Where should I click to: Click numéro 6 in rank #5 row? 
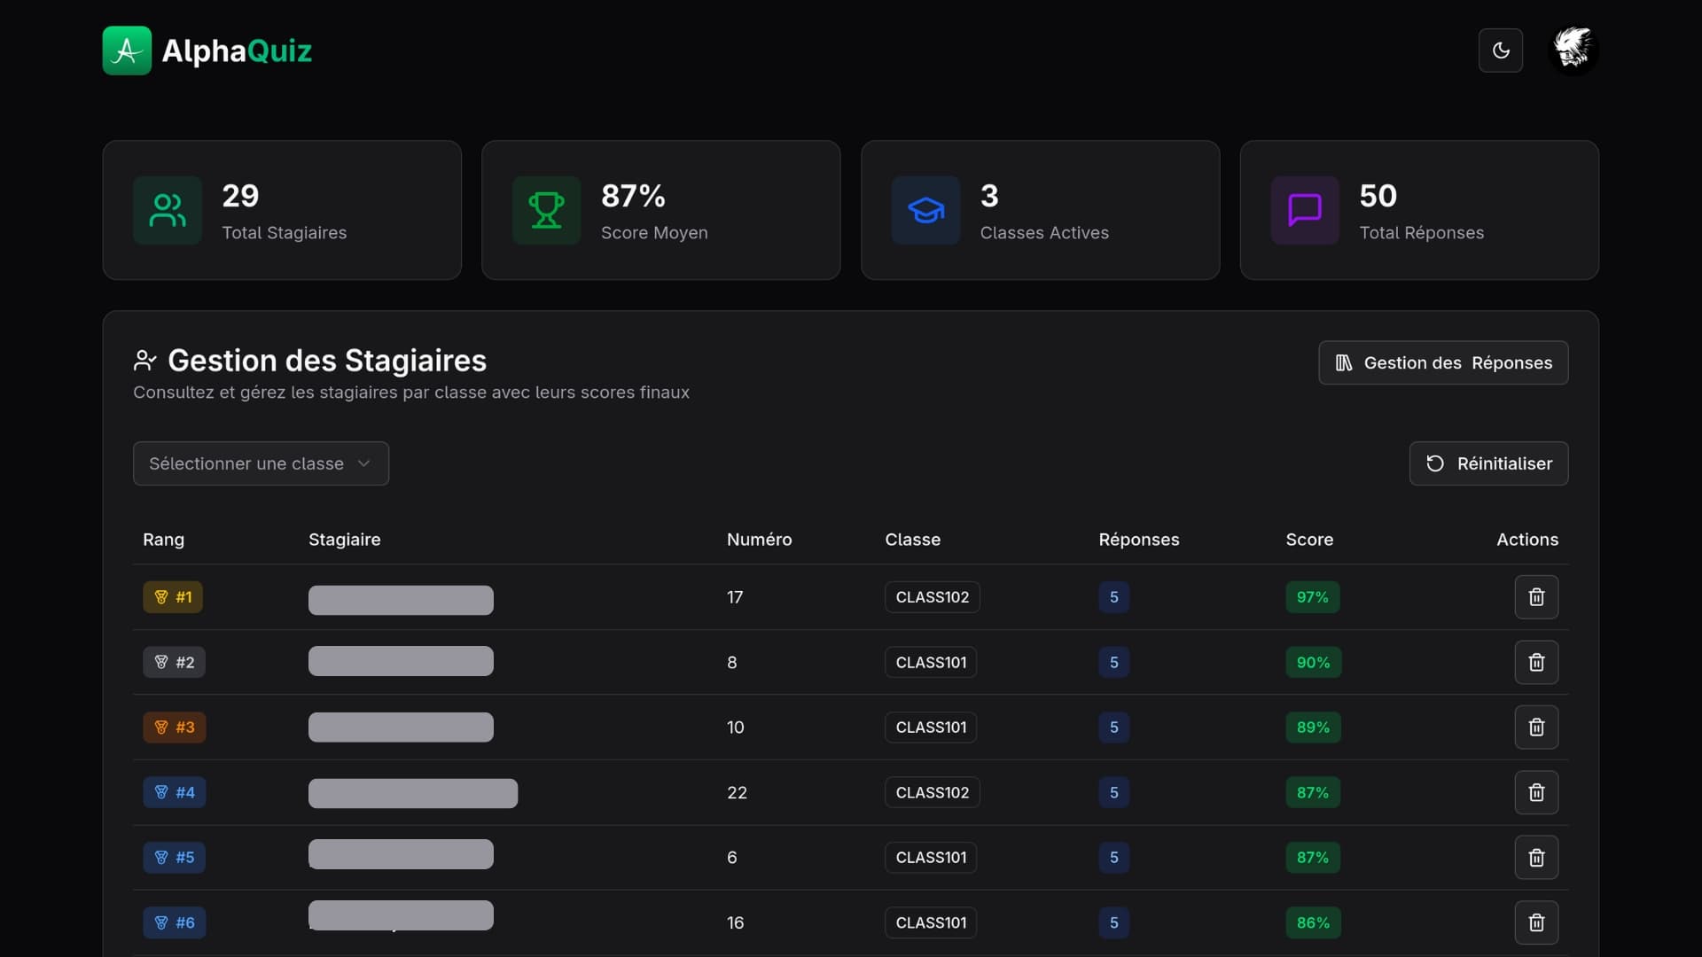(732, 858)
